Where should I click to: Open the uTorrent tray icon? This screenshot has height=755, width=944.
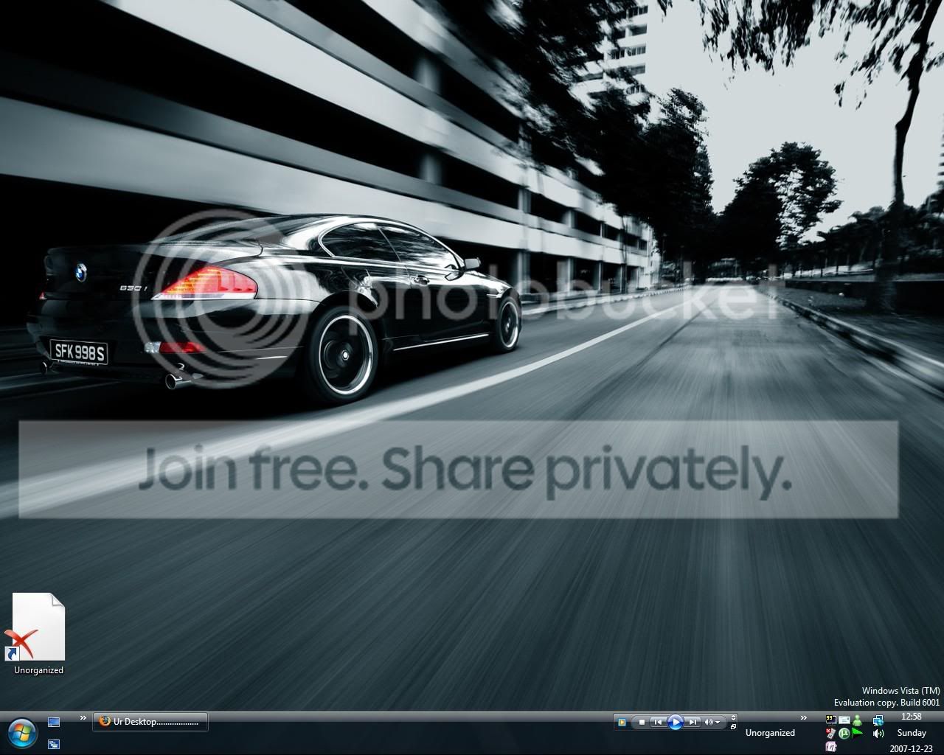tap(844, 734)
